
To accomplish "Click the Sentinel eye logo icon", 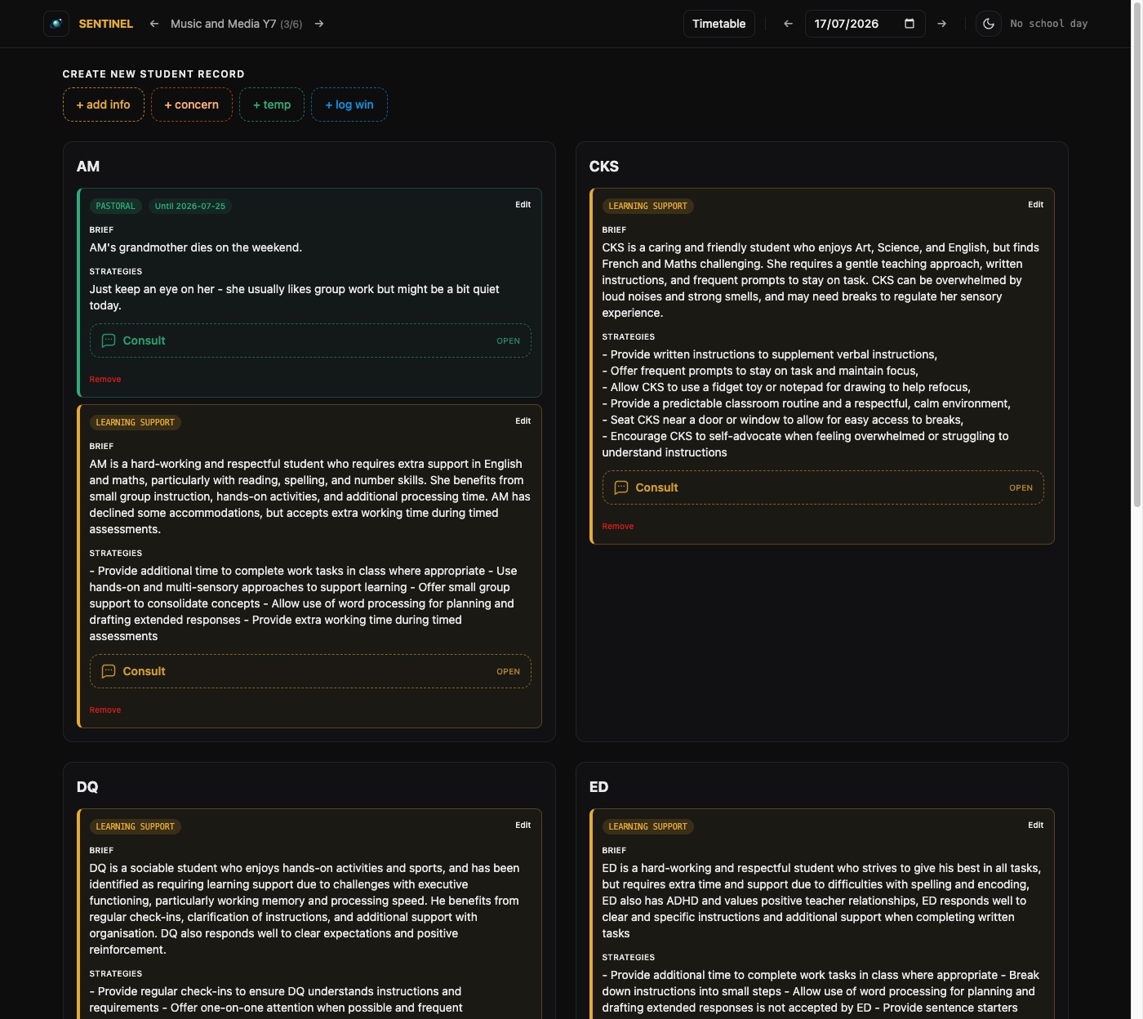I will click(x=56, y=24).
